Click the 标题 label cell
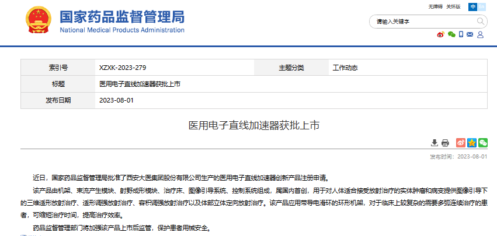Image resolution: width=497 pixels, height=236 pixels. click(x=58, y=84)
